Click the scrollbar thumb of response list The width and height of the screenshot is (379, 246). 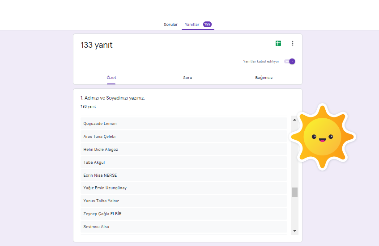point(294,192)
